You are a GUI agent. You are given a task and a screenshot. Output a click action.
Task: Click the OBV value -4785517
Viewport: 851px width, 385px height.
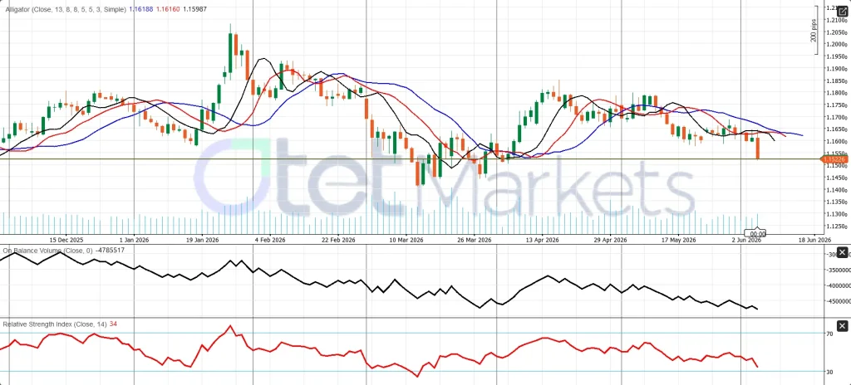(x=111, y=251)
